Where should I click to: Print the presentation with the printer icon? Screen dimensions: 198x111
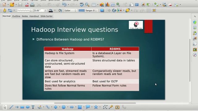pyautogui.click(x=32, y=5)
